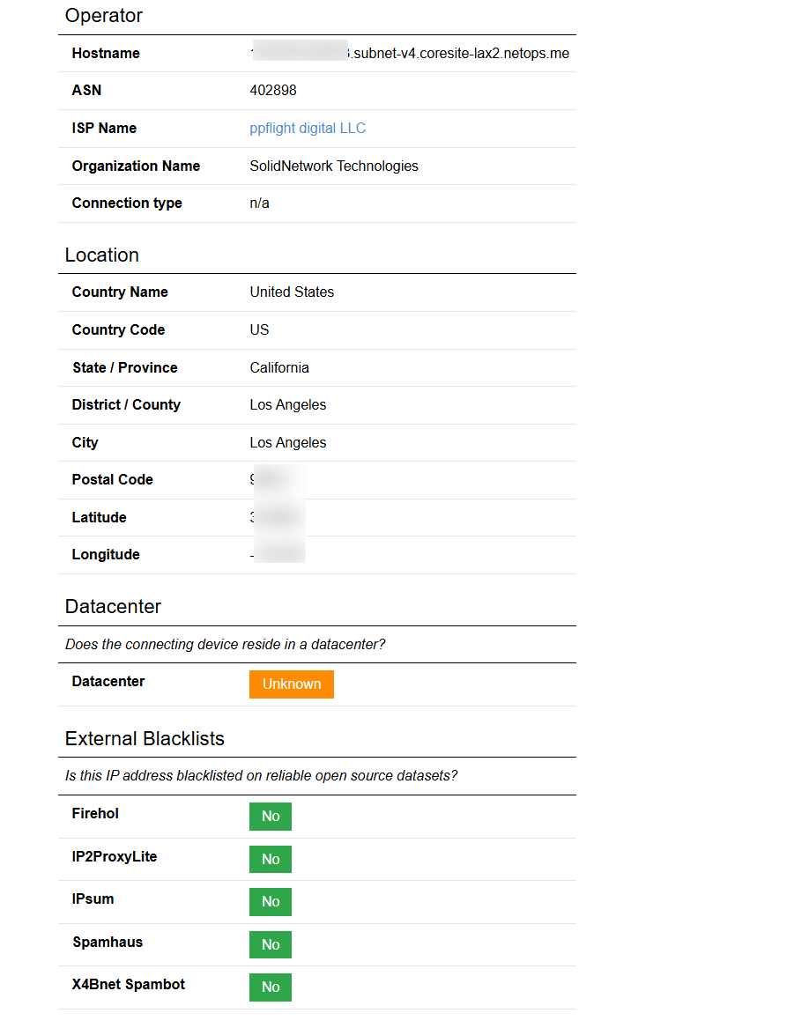Click the External Blacklists heading

[145, 739]
